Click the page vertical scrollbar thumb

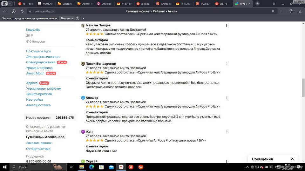303,87
